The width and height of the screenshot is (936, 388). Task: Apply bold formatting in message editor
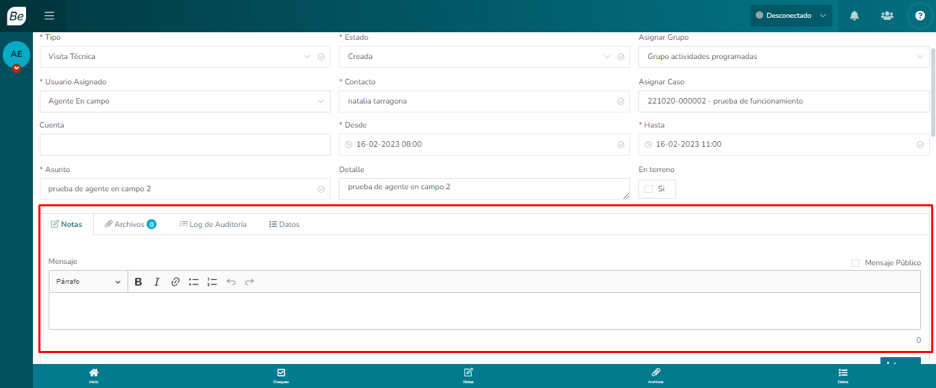[139, 282]
